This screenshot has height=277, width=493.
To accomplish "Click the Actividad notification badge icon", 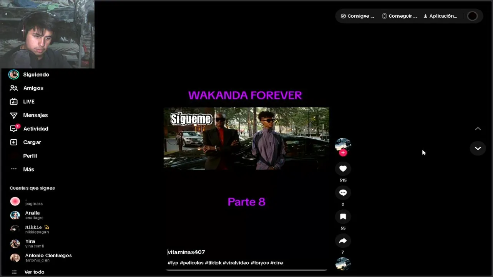I will (15, 128).
